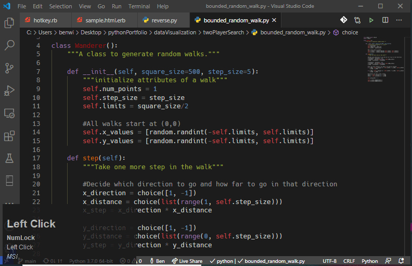The height and width of the screenshot is (266, 412).
Task: Click 'self.y_values' on line 15
Action: (x=108, y=141)
